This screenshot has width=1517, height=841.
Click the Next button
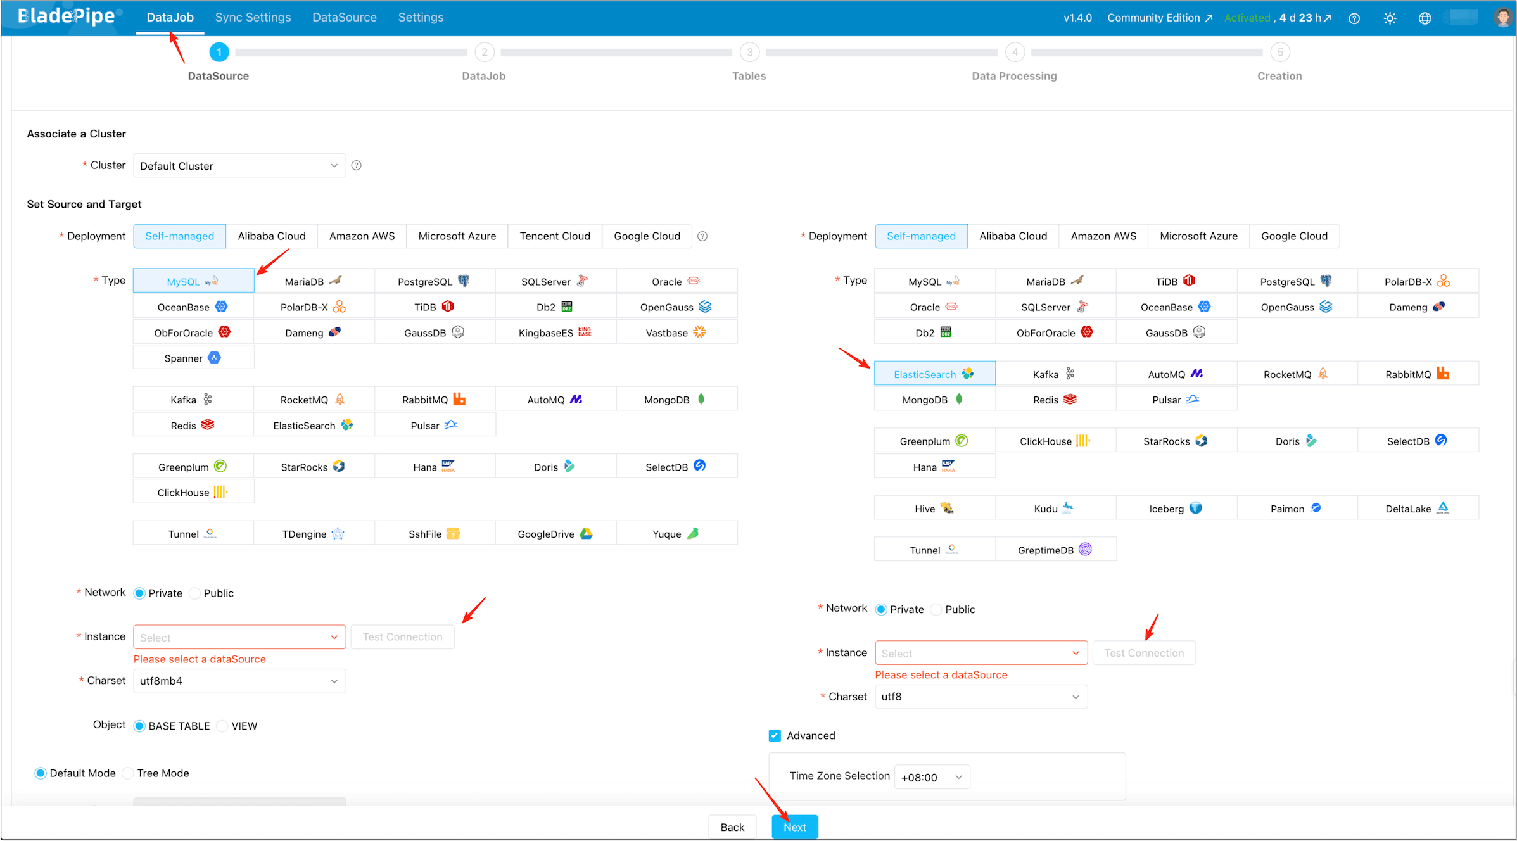pos(794,826)
